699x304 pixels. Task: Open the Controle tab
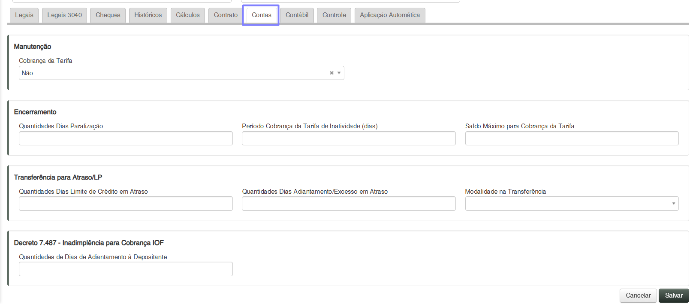click(x=334, y=15)
